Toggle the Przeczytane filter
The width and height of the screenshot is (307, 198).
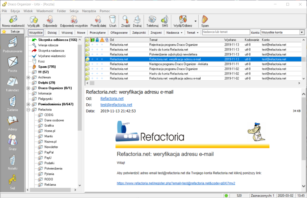coord(98,32)
